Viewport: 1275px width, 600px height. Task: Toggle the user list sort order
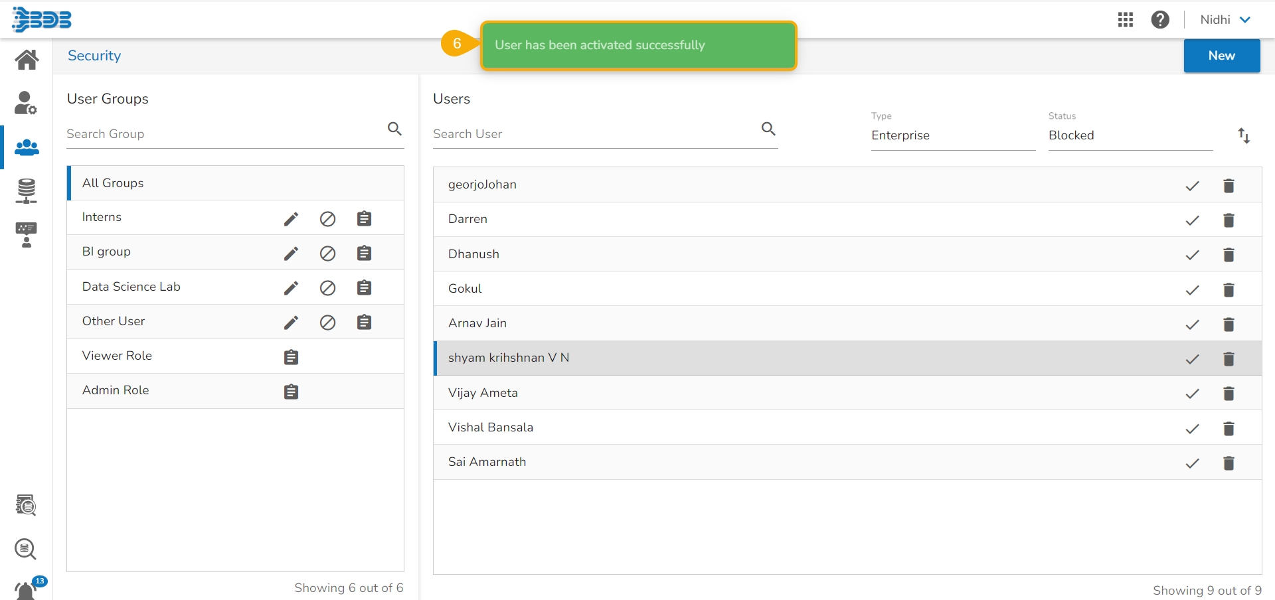[x=1244, y=136]
